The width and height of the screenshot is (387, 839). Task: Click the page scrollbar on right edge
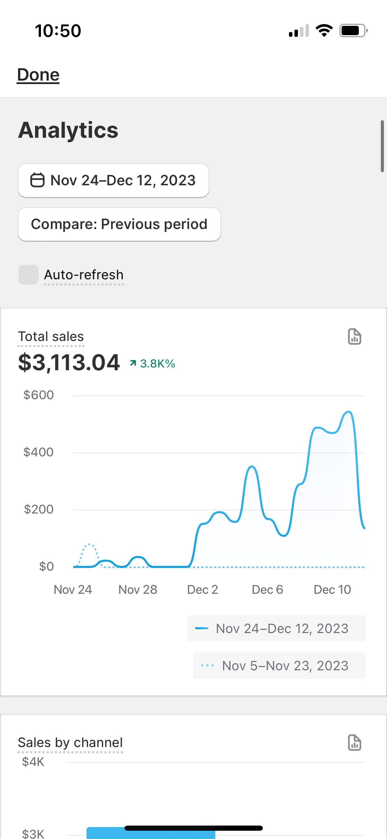(x=382, y=146)
